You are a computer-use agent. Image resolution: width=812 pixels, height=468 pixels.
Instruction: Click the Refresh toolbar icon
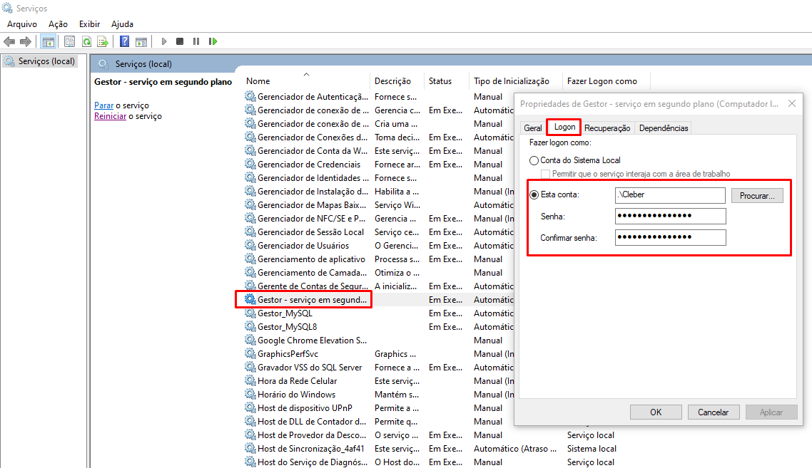pos(86,41)
